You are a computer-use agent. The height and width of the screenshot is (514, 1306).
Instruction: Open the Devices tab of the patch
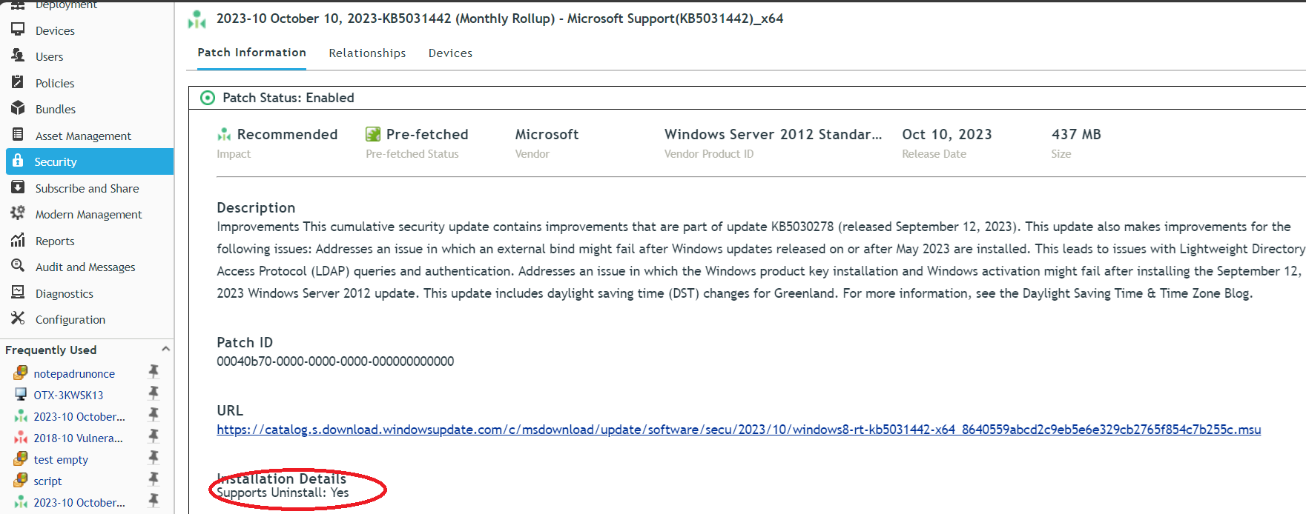pyautogui.click(x=450, y=53)
